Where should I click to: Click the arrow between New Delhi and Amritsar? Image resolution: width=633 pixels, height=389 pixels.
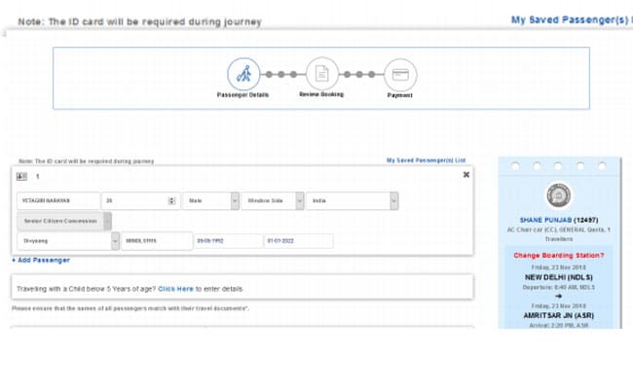(x=558, y=295)
